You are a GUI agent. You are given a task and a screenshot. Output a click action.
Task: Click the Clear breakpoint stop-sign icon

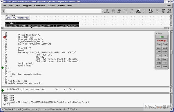pos(119,11)
